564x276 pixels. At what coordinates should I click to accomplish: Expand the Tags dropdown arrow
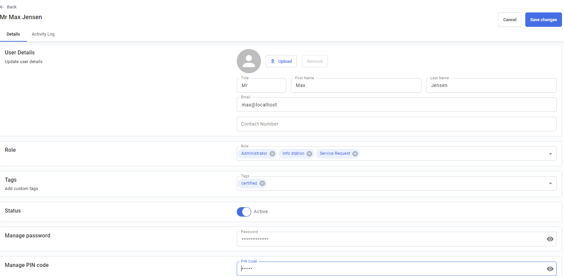(x=550, y=183)
